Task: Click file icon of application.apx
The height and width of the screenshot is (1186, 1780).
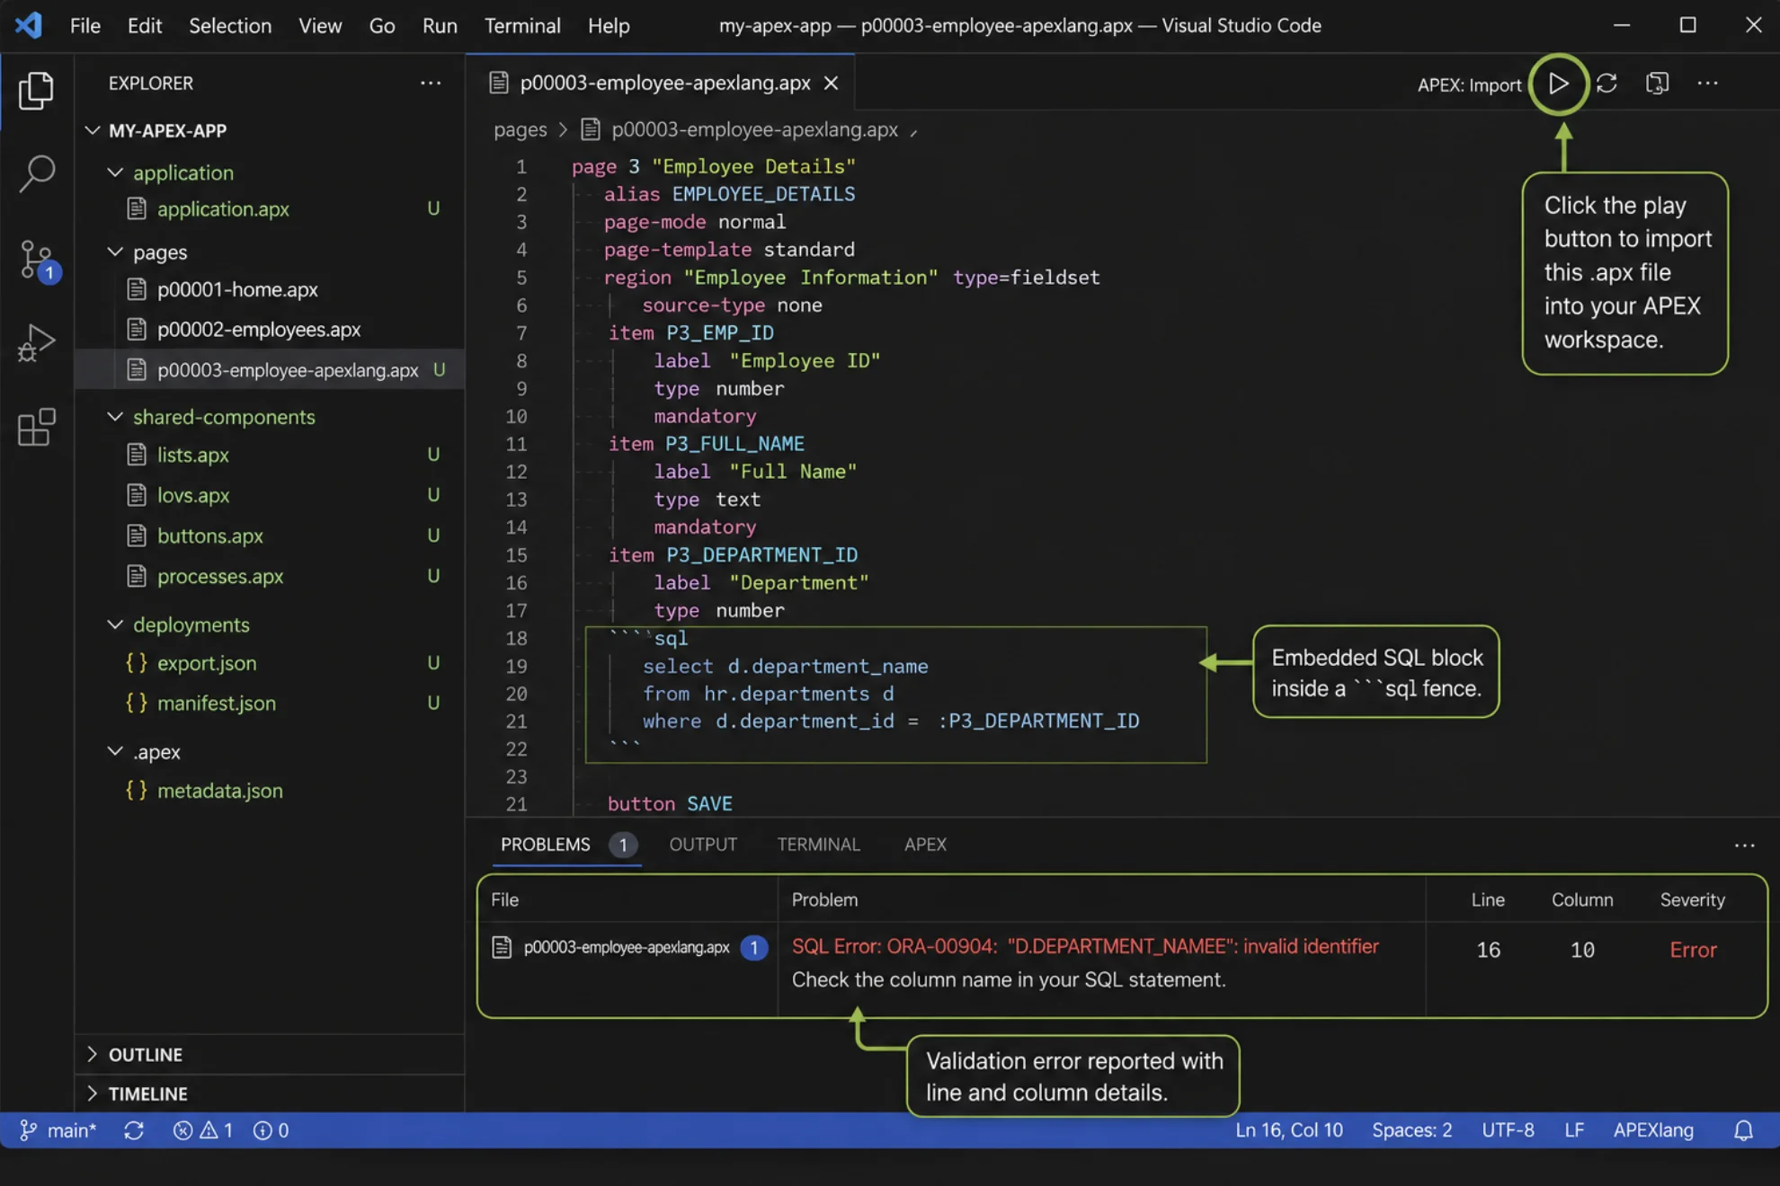Action: [137, 208]
